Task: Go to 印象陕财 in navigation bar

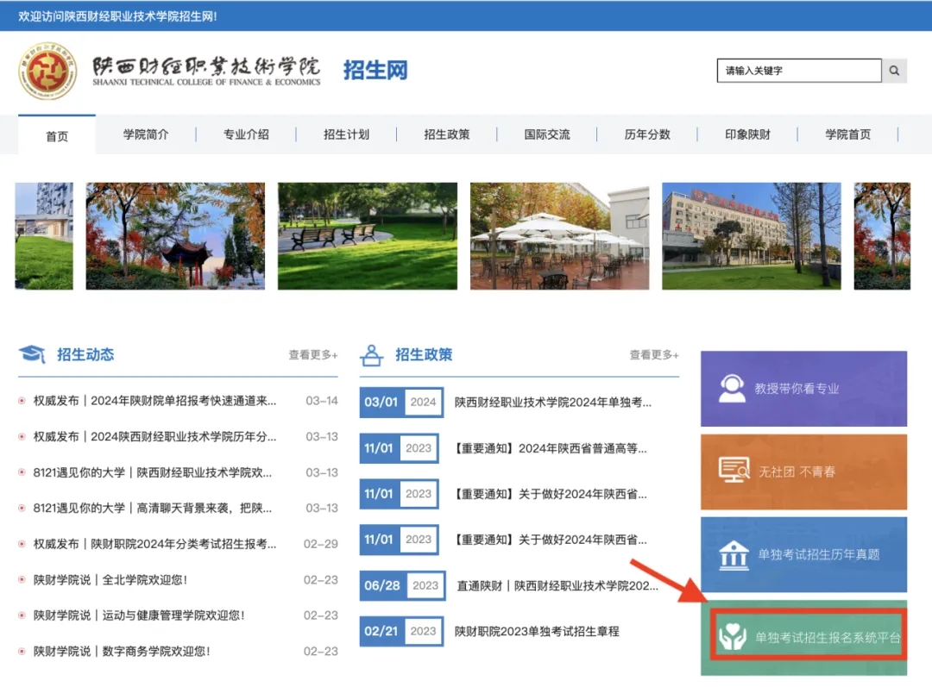Action: [747, 134]
